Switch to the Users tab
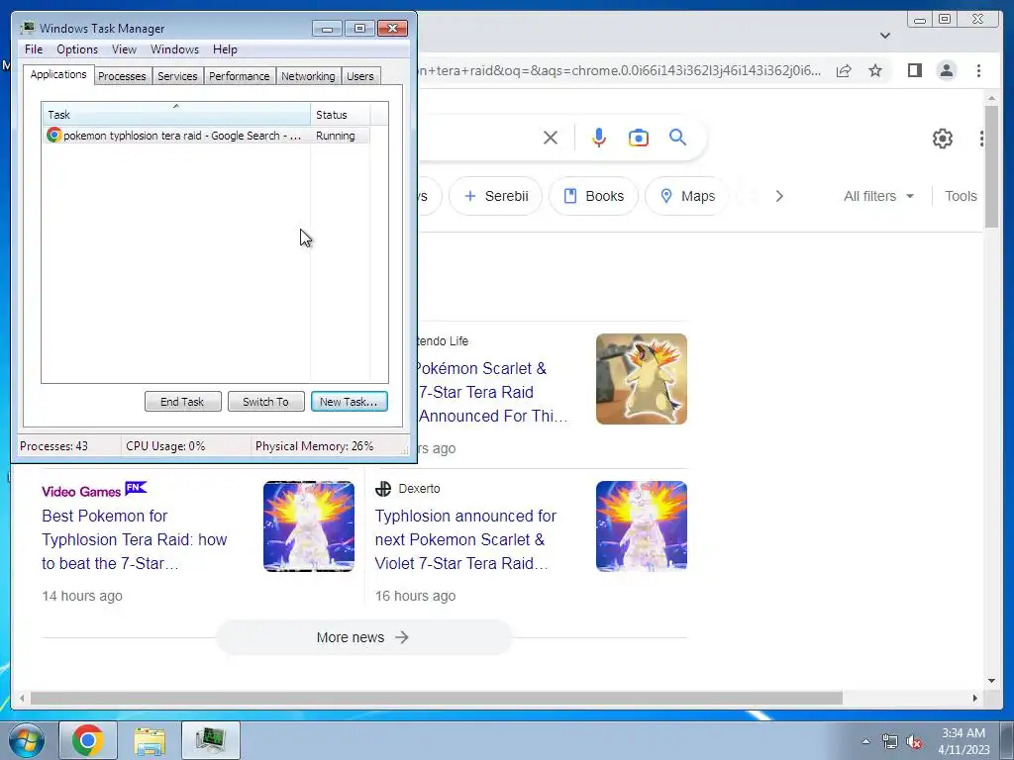The image size is (1014, 760). click(x=360, y=76)
